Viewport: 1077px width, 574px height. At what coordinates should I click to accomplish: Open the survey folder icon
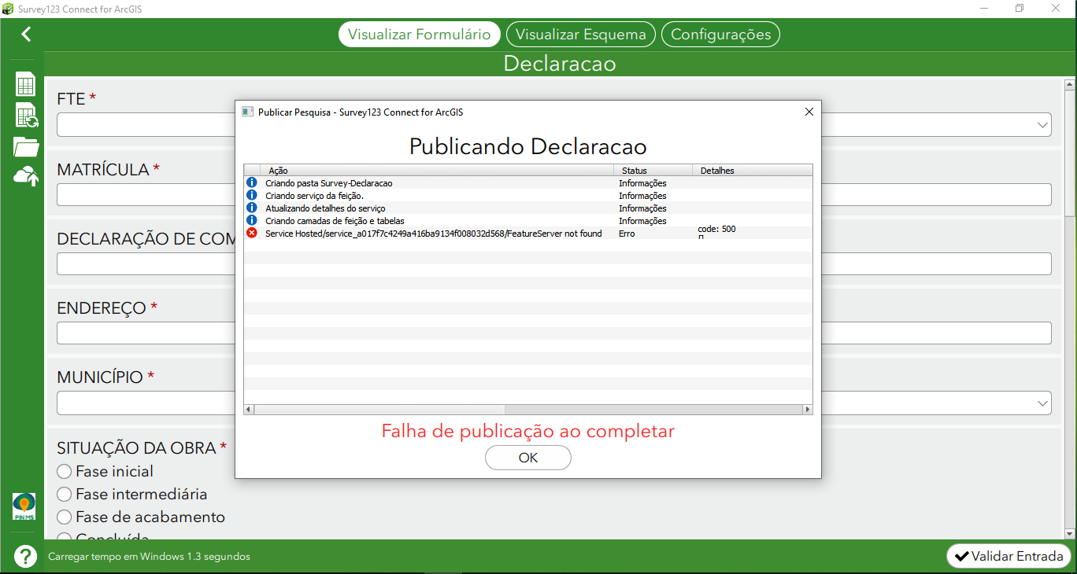pos(26,146)
